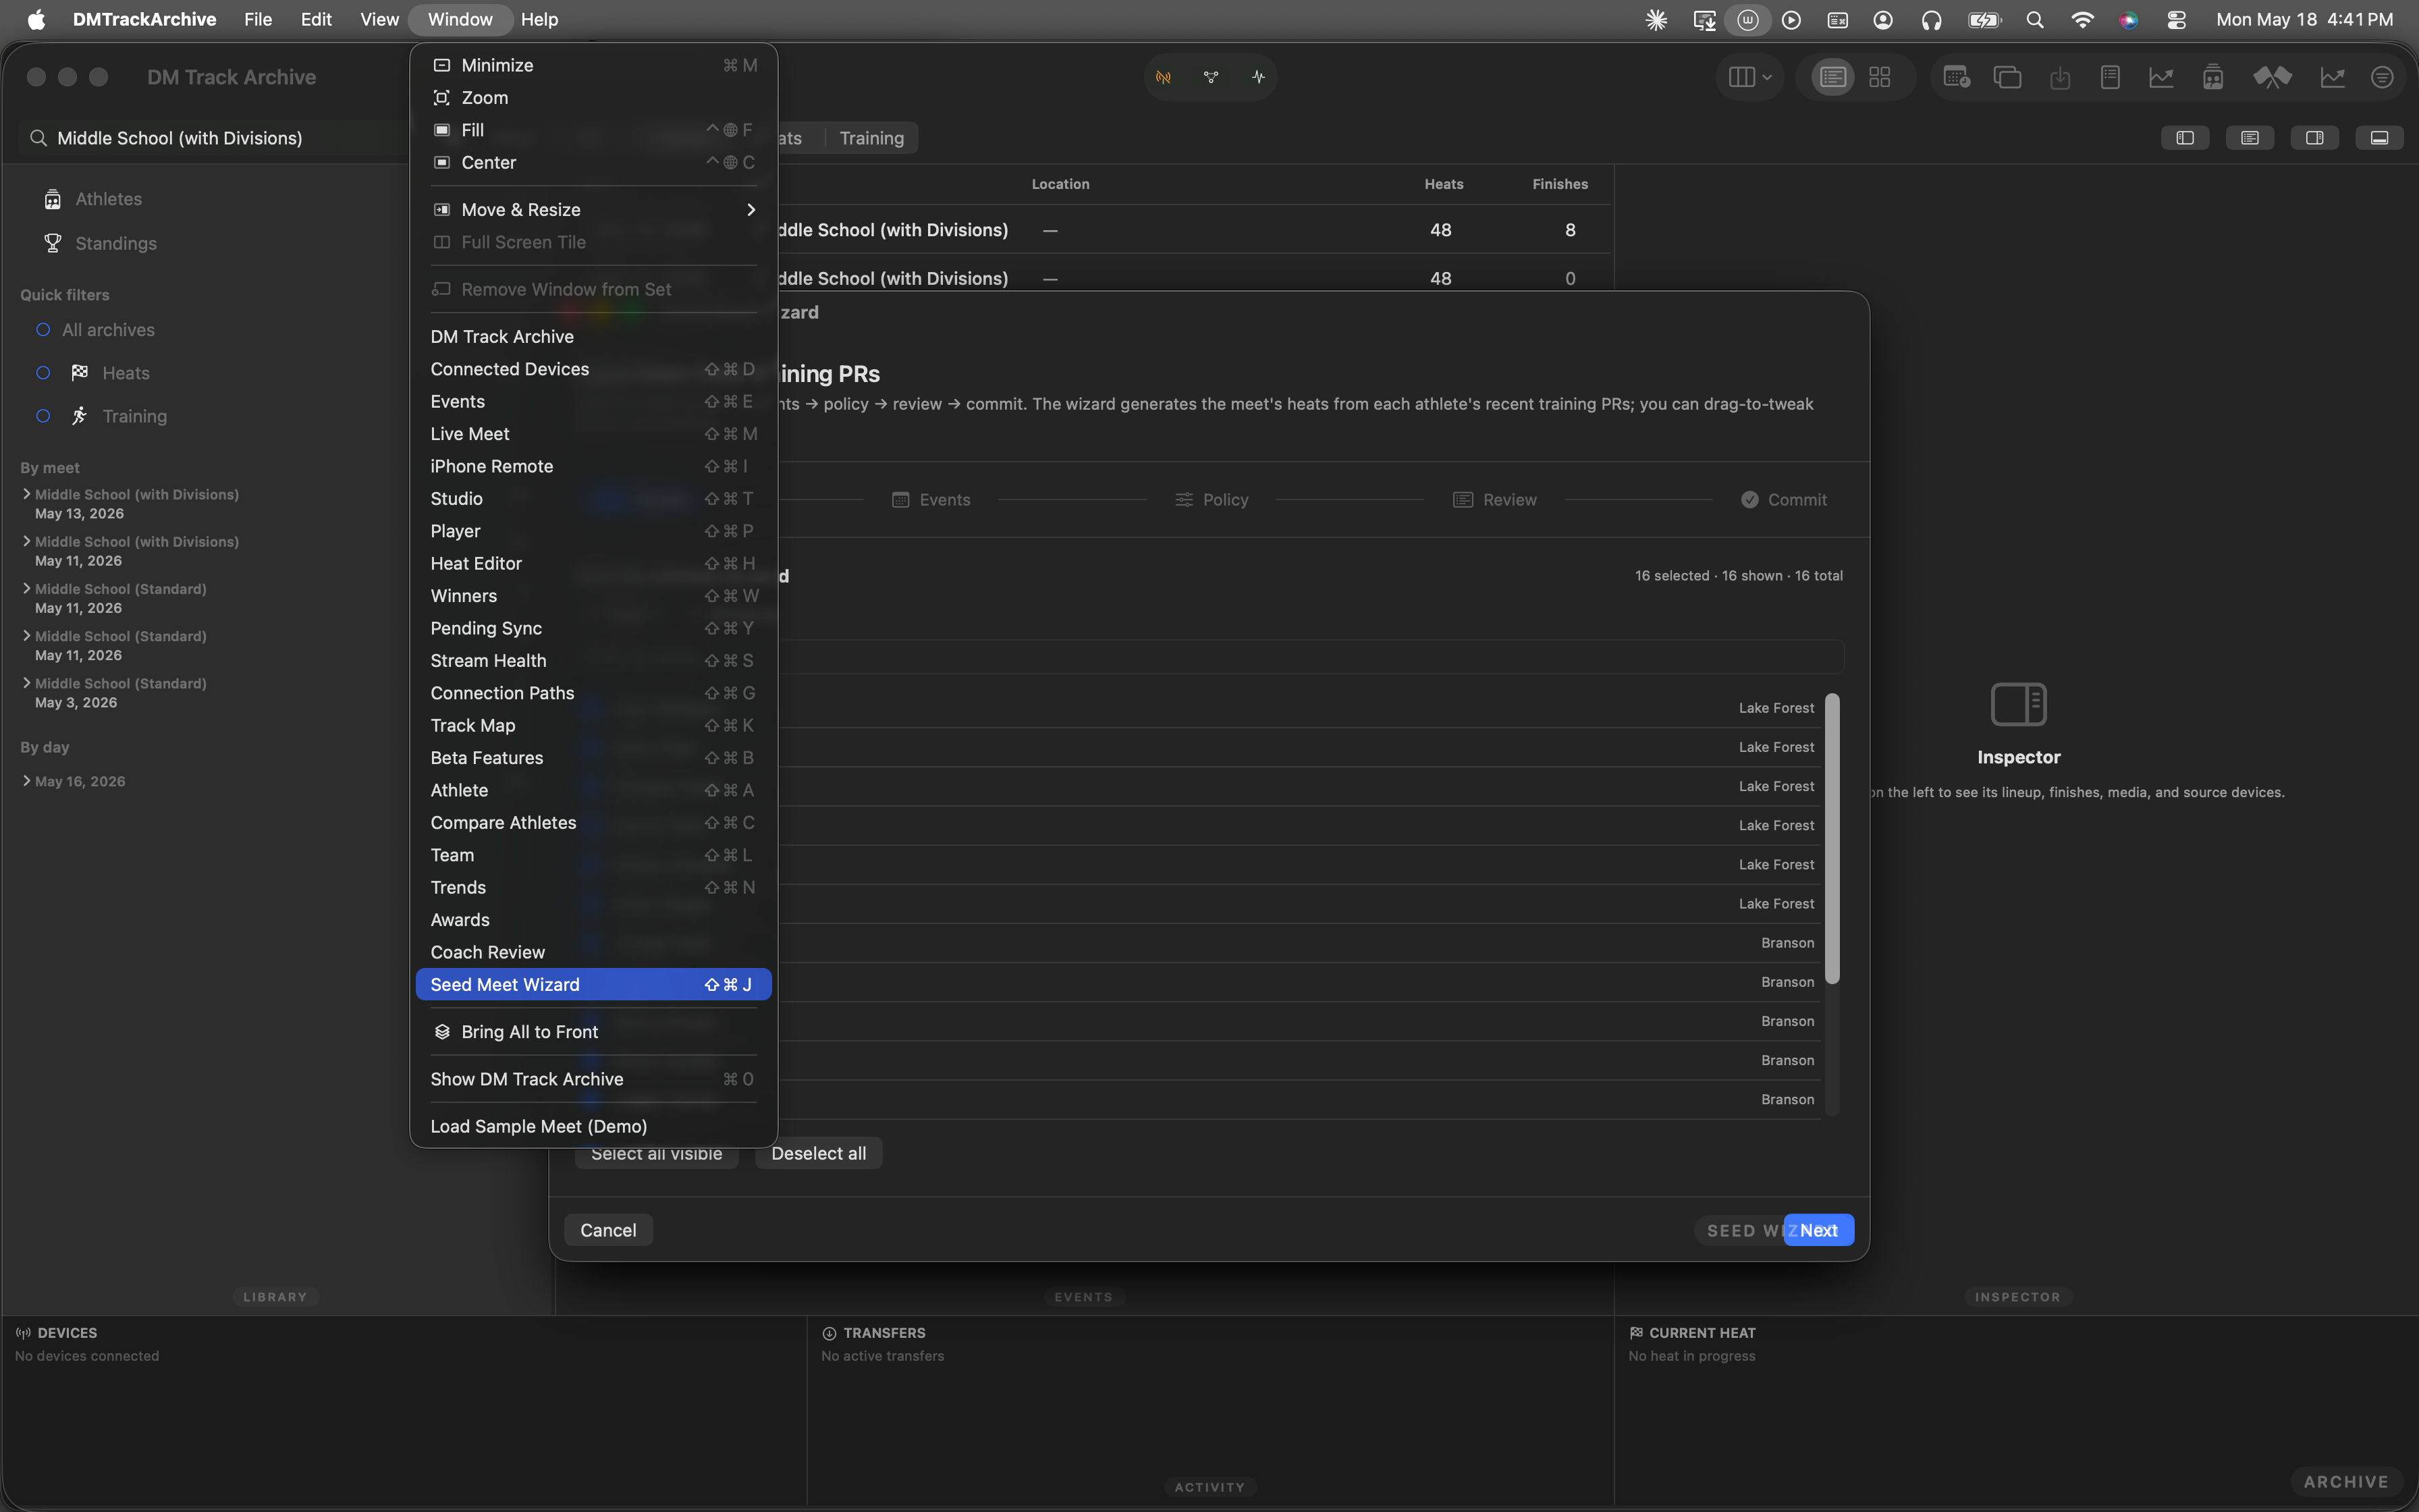Choose Fill from Window menu
Viewport: 2419px width, 1512px height.
593,130
